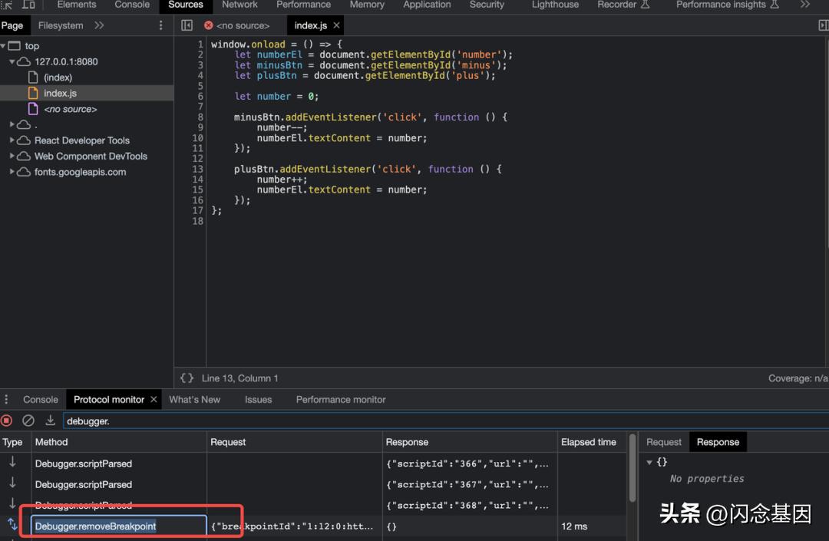
Task: Open the Filesystem navigator tab
Action: coord(60,25)
